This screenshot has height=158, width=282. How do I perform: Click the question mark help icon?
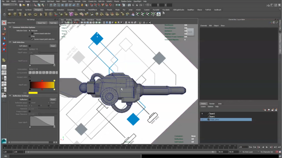coord(78,5)
